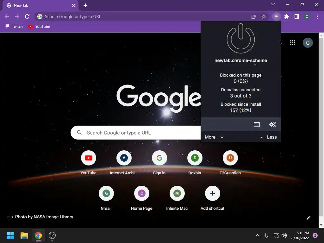Image resolution: width=324 pixels, height=243 pixels.
Task: Close the New Tab tab
Action: pos(73,5)
